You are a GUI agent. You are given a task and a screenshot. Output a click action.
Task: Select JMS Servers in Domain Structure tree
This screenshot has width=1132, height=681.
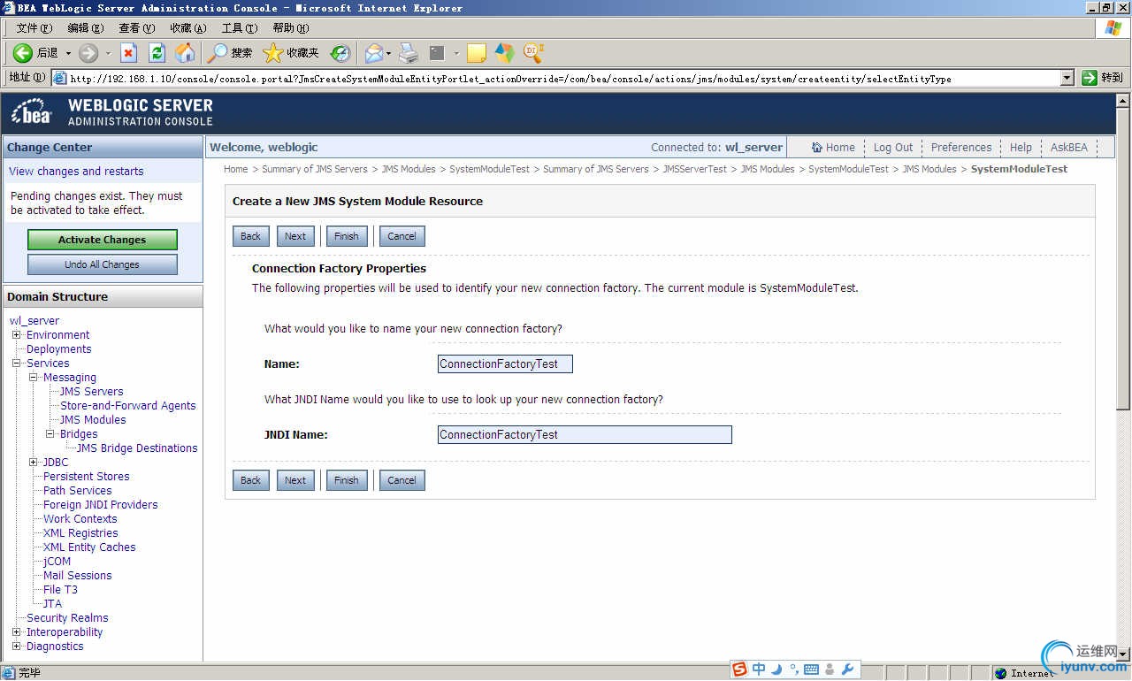click(92, 392)
